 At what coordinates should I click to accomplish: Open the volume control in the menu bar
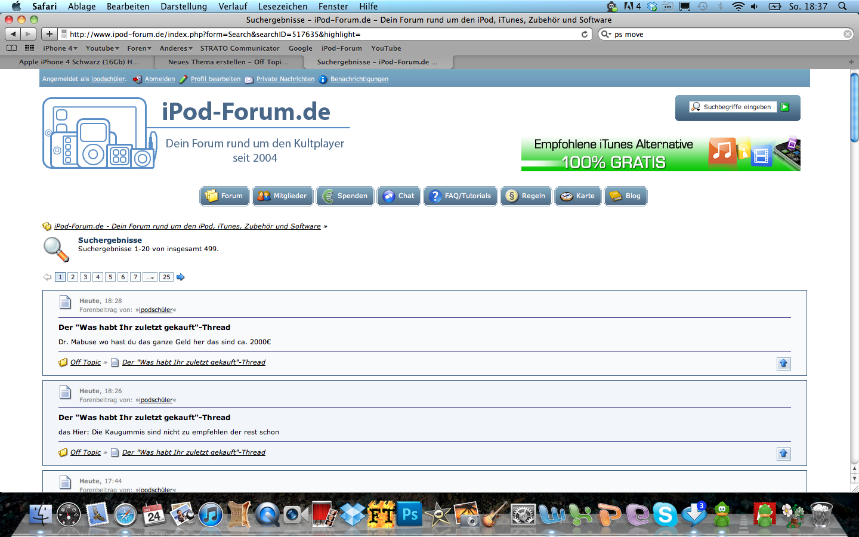(755, 7)
